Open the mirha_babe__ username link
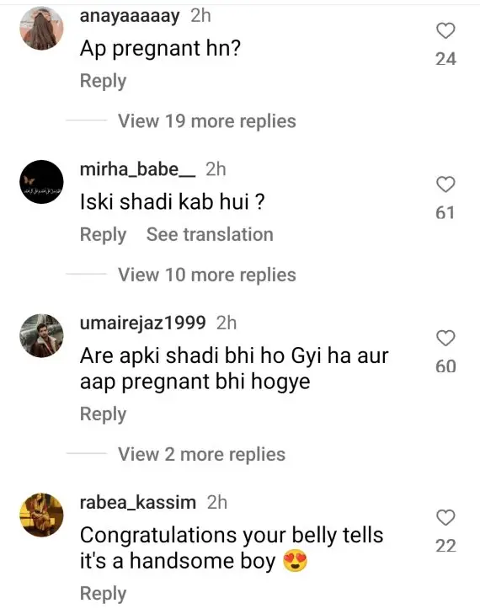Image resolution: width=480 pixels, height=614 pixels. (x=137, y=169)
